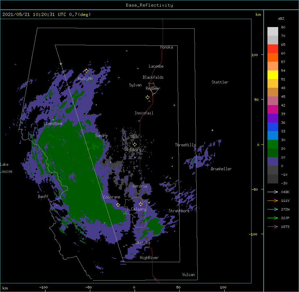This screenshot has height=292, width=299.
Task: Click the Calgary city label
Action: click(138, 209)
